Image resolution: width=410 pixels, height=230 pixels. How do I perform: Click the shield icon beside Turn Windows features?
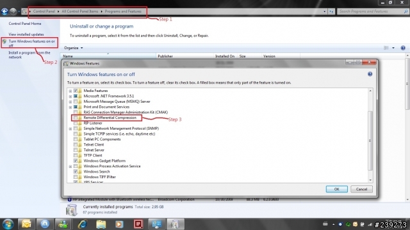(4, 42)
